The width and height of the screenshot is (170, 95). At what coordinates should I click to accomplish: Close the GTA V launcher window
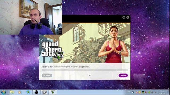128,17
